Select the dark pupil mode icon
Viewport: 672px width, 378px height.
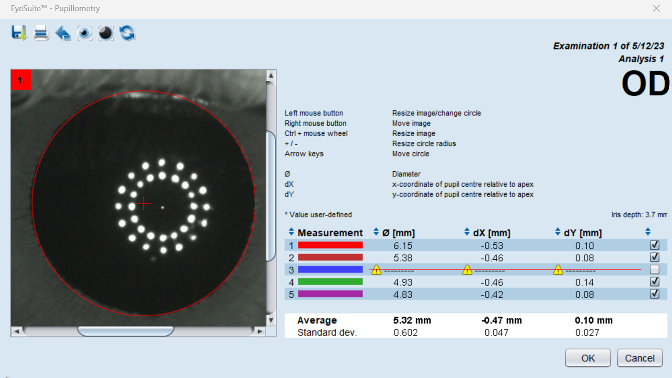point(106,33)
